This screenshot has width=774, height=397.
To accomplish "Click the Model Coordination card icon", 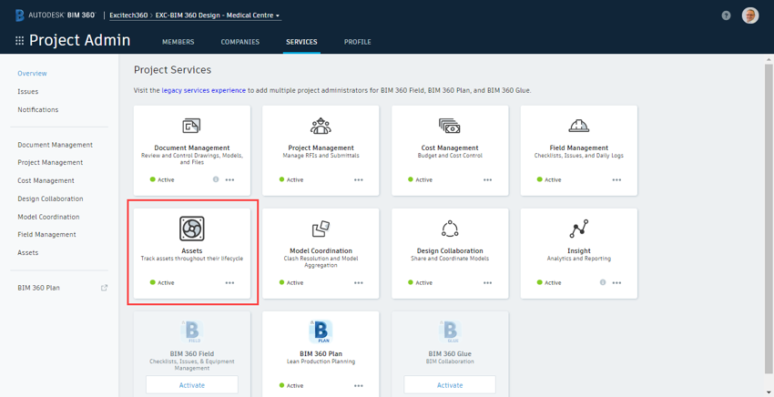I will tap(321, 229).
